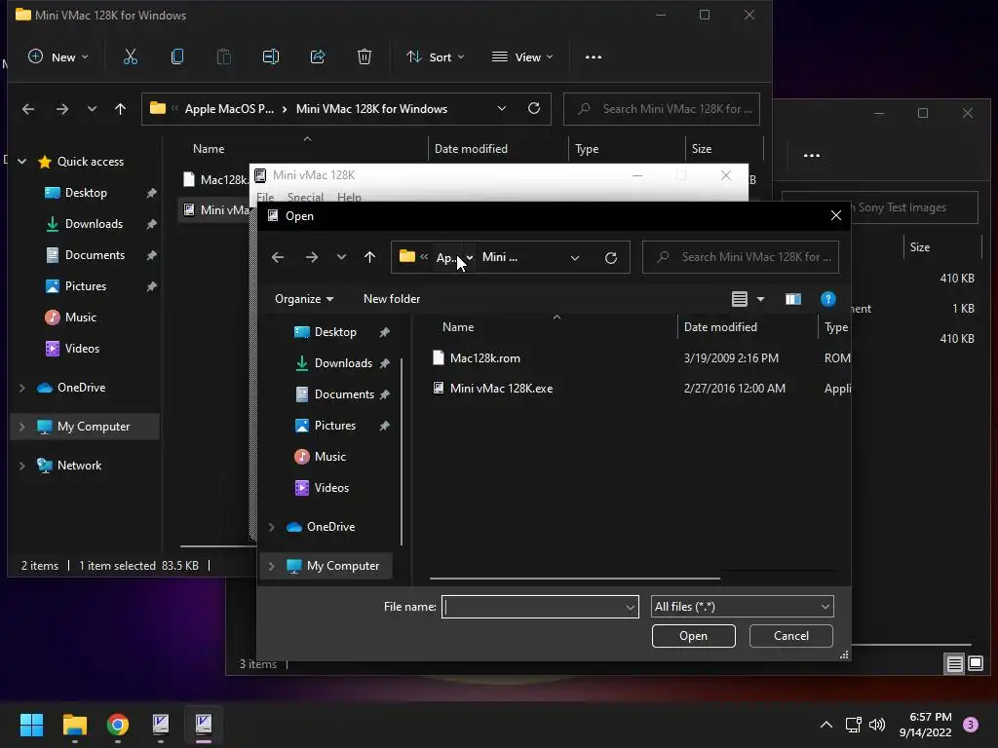This screenshot has height=748, width=998.
Task: Go back in the Explorer window
Action: (x=28, y=109)
